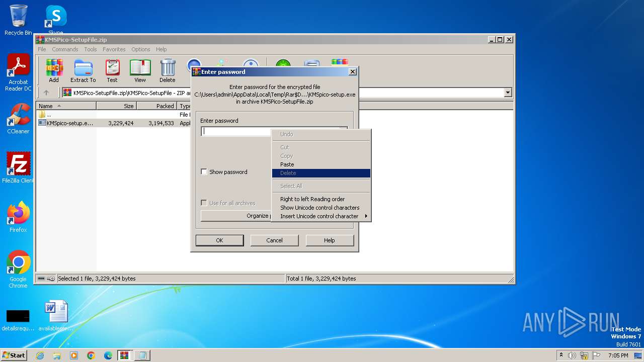Image resolution: width=644 pixels, height=362 pixels.
Task: Click the Organize passwords button
Action: pyautogui.click(x=236, y=216)
